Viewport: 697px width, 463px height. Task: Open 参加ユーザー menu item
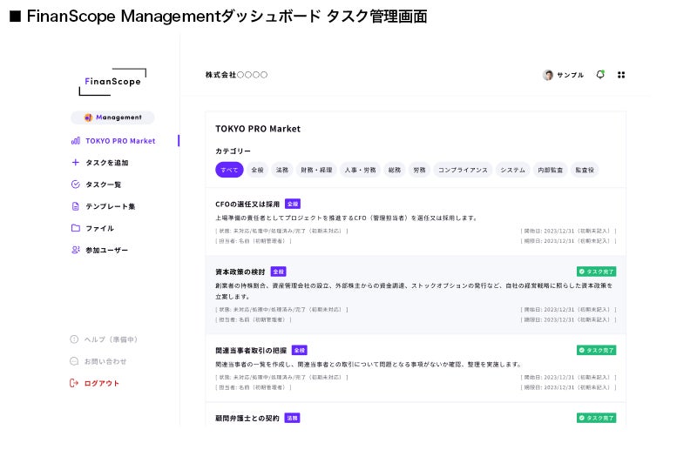coord(106,250)
